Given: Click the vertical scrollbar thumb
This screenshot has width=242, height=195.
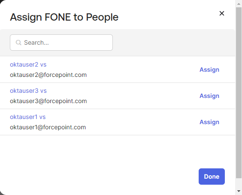Looking at the screenshot, I should click(x=239, y=93).
